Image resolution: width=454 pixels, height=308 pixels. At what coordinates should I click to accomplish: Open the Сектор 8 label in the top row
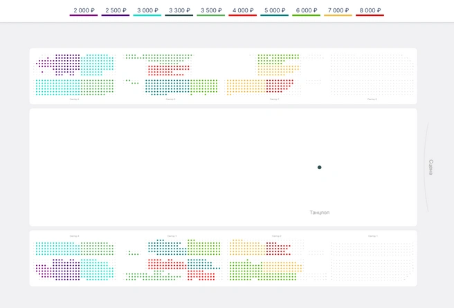pos(372,99)
